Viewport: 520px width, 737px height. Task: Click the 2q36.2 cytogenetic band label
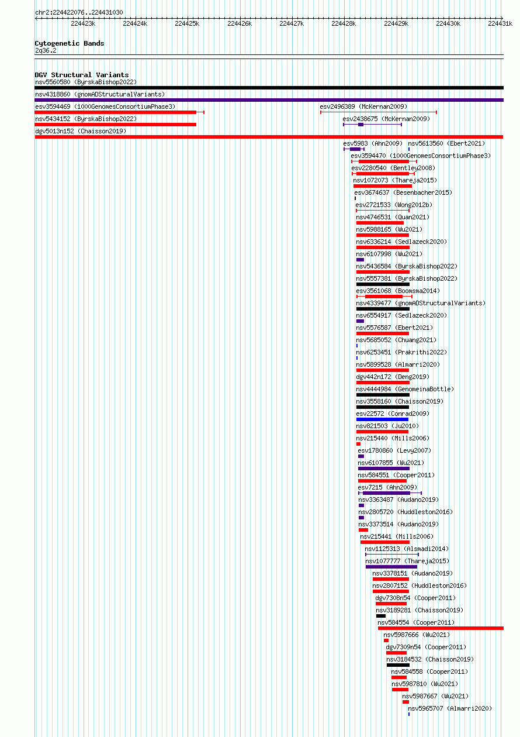click(46, 50)
